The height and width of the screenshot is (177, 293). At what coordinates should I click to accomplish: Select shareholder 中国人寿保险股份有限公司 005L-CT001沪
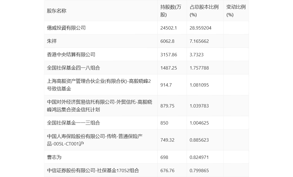coord(95,140)
